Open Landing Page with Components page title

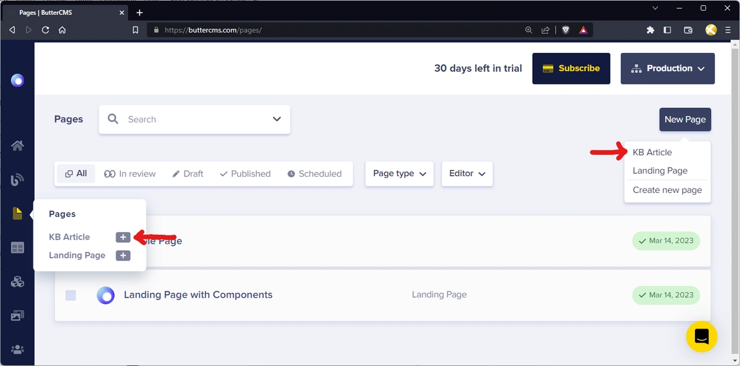(x=198, y=295)
